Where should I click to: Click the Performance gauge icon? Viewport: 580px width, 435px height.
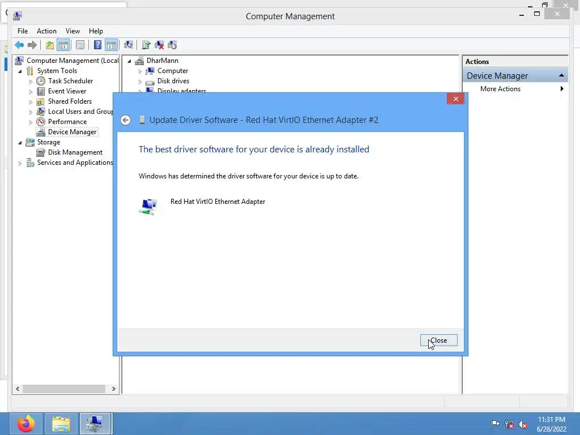point(41,122)
